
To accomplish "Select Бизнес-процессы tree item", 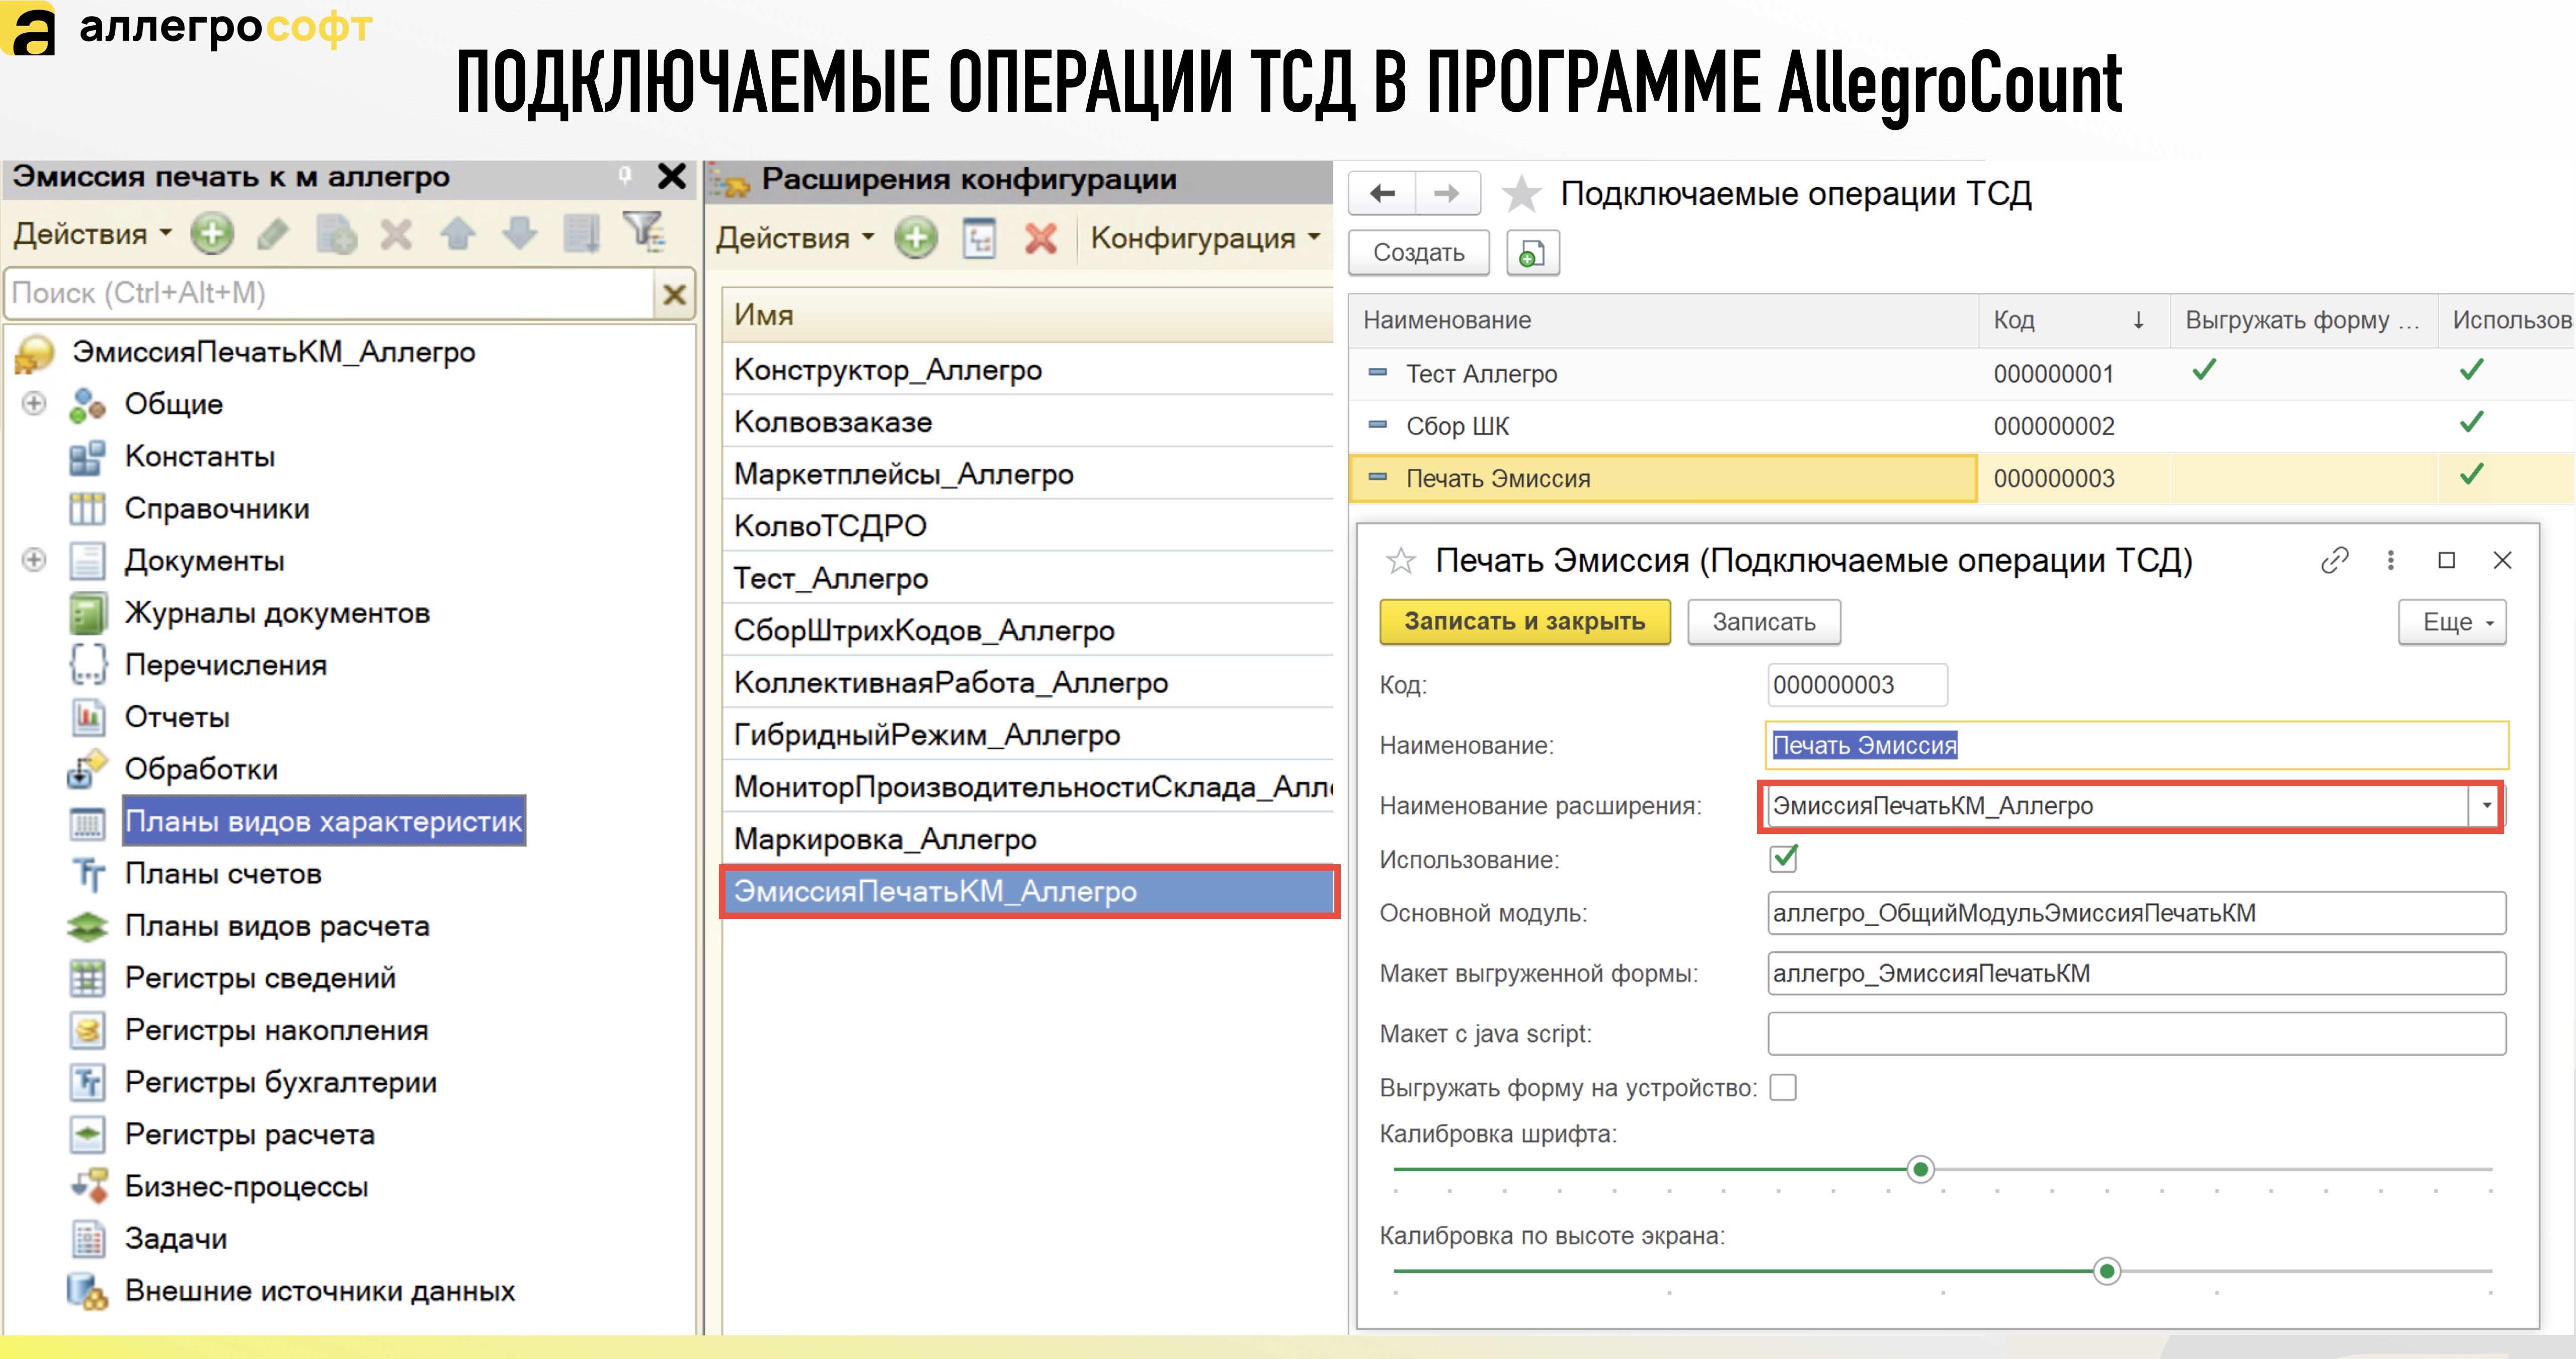I will click(246, 1186).
